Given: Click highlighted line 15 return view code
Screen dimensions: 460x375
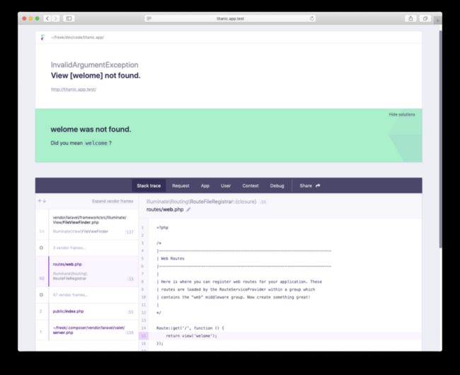Looking at the screenshot, I should 191,335.
